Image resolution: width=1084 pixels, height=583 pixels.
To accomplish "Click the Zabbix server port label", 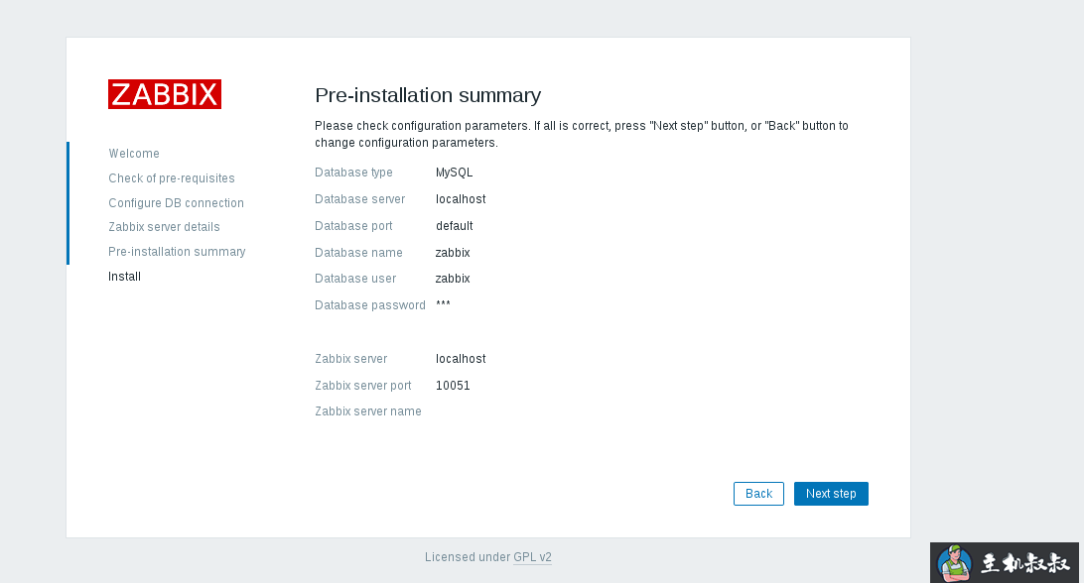I will point(363,386).
